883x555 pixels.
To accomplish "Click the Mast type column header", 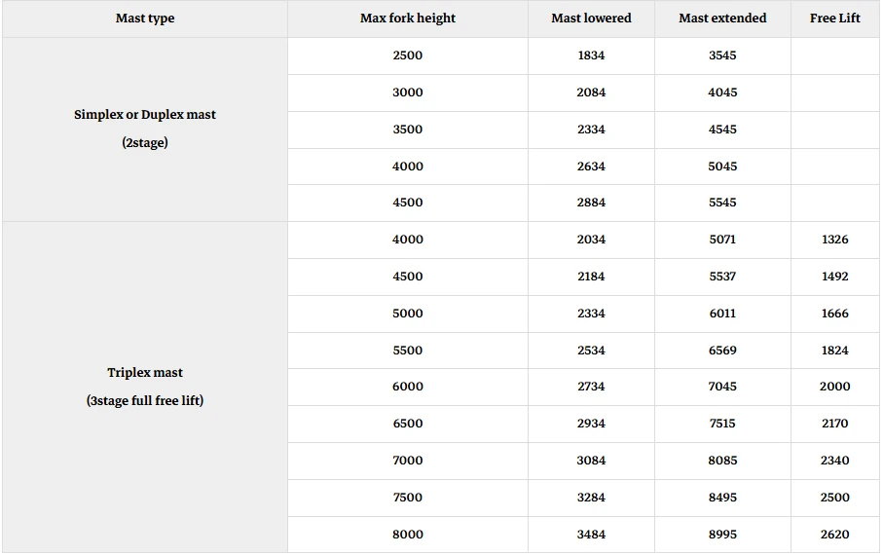I will pyautogui.click(x=145, y=18).
